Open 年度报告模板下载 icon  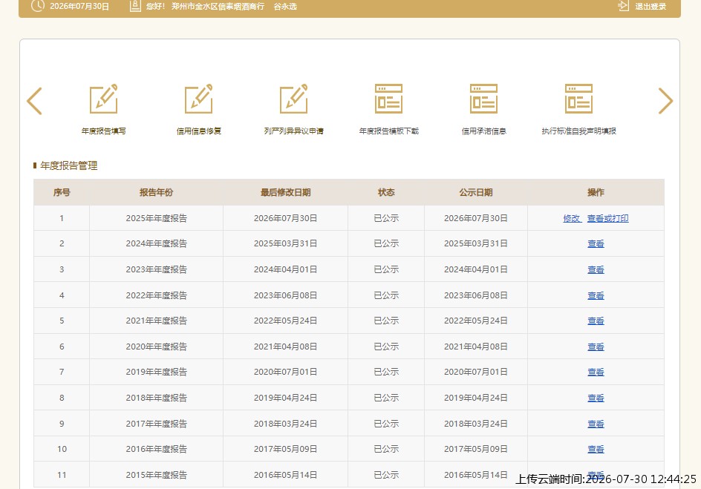pos(388,99)
